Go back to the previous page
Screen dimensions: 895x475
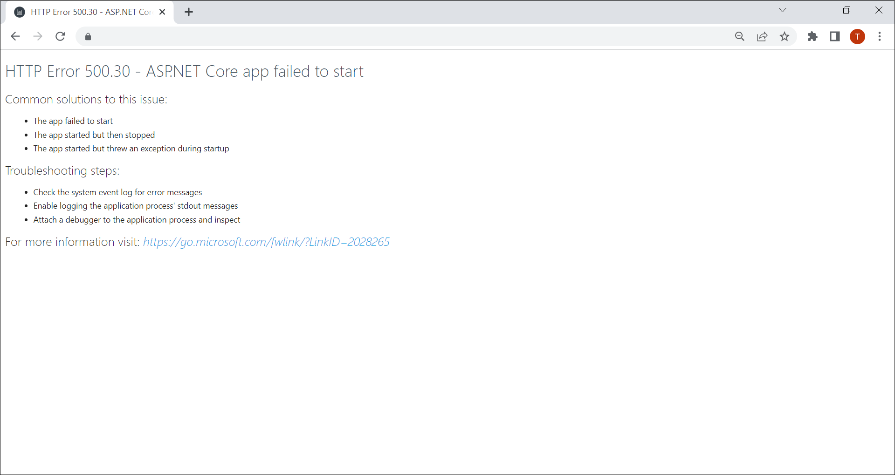coord(15,36)
